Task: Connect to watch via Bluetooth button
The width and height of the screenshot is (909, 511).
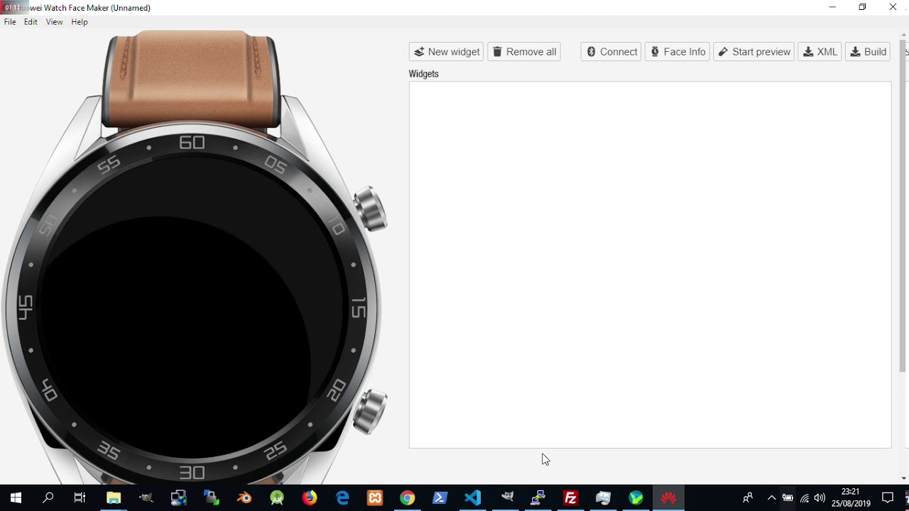Action: click(611, 52)
